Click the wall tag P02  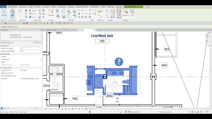75,99
